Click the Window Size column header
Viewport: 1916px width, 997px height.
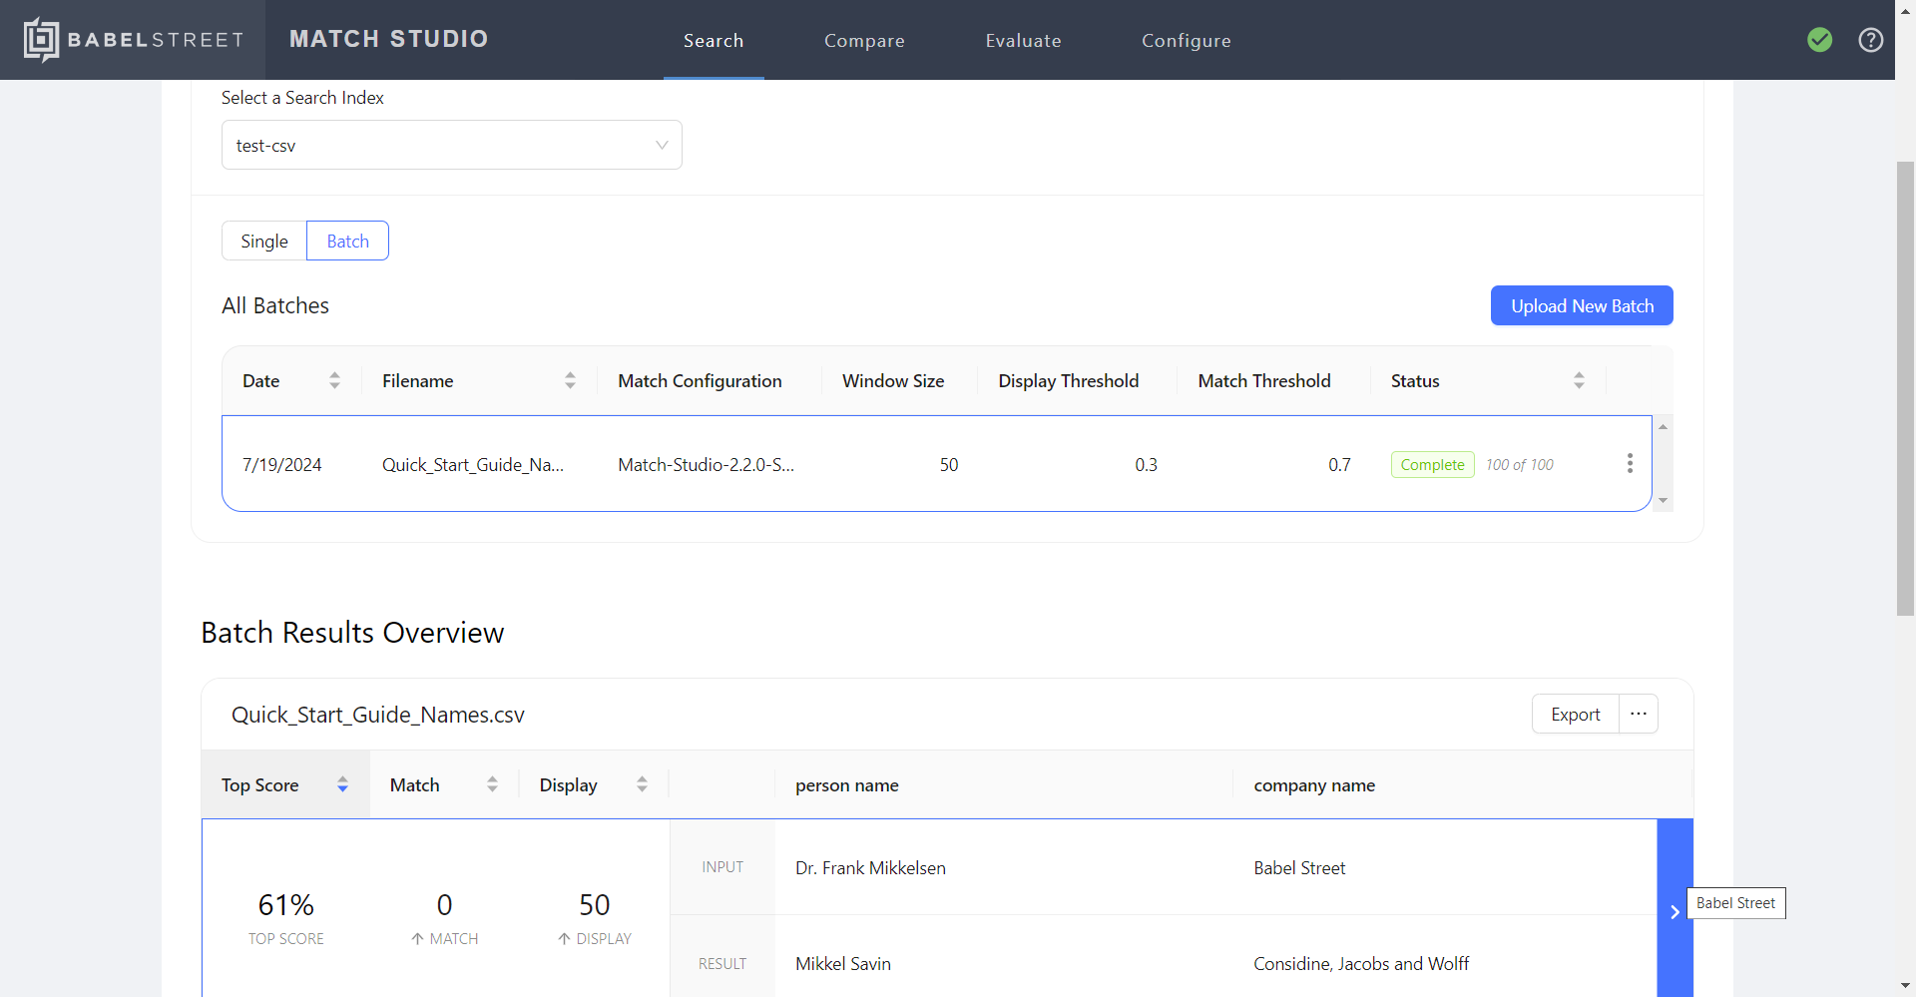(x=893, y=380)
